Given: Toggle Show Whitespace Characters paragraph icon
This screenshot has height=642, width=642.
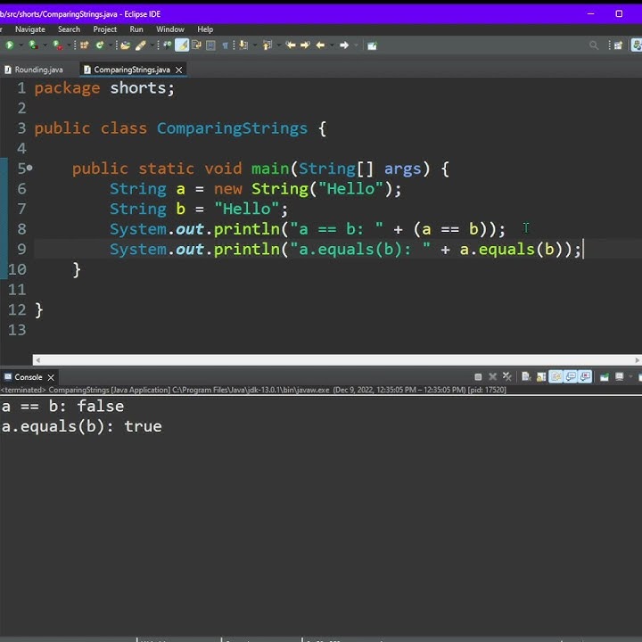Looking at the screenshot, I should tap(226, 45).
